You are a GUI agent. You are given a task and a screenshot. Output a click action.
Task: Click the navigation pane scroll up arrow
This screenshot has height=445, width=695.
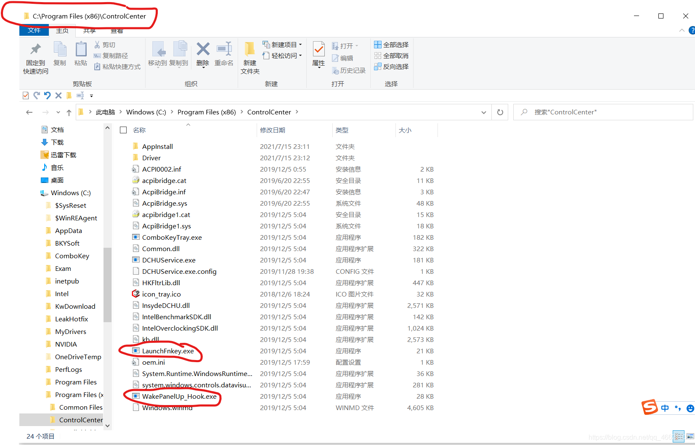(107, 128)
